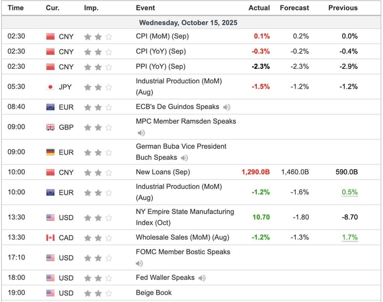Click speaker icon next to Buch Speaks
383x302 pixels.
coord(185,158)
